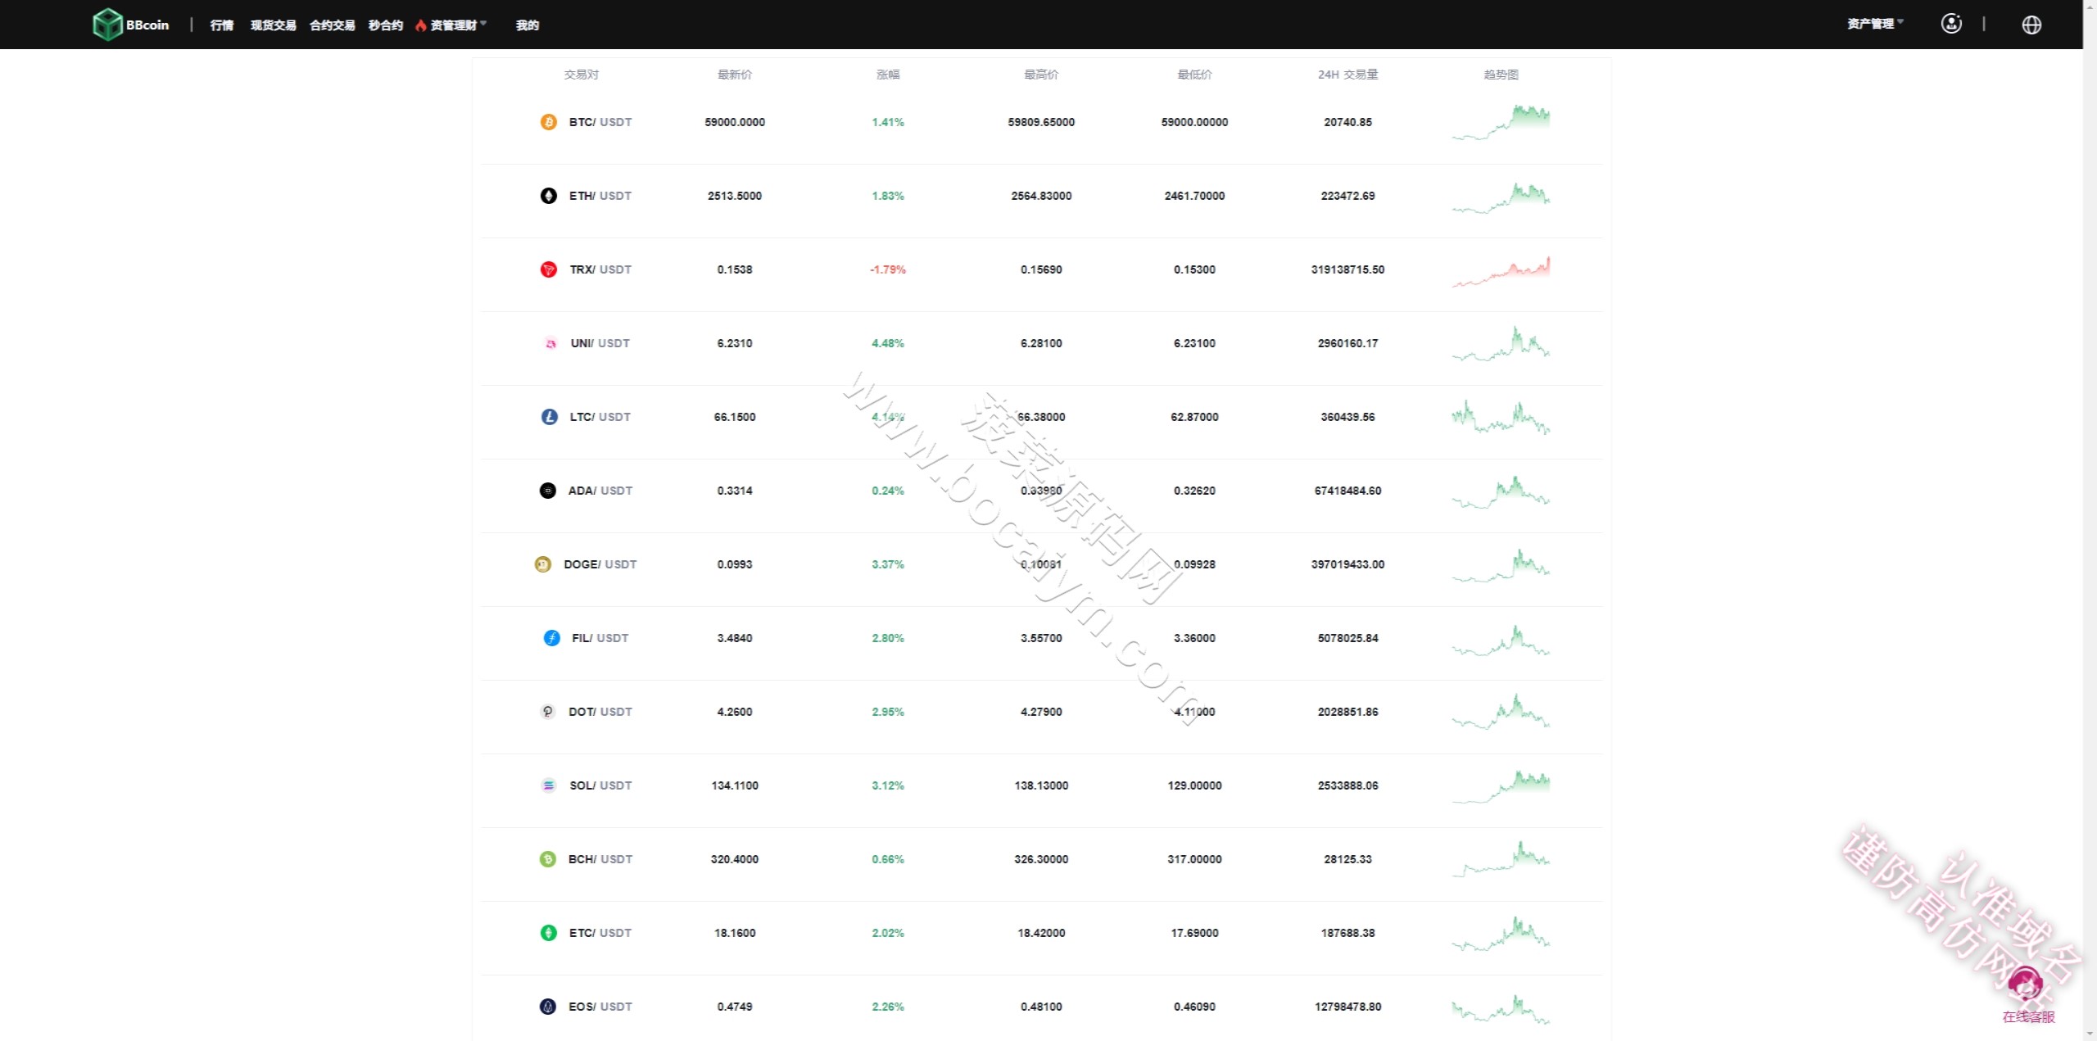Click the ETH coin icon
This screenshot has width=2097, height=1041.
click(548, 196)
